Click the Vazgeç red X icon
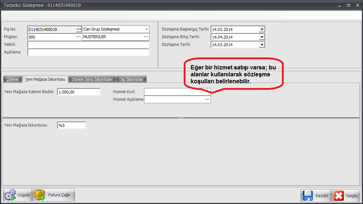This screenshot has width=363, height=204. point(338,196)
